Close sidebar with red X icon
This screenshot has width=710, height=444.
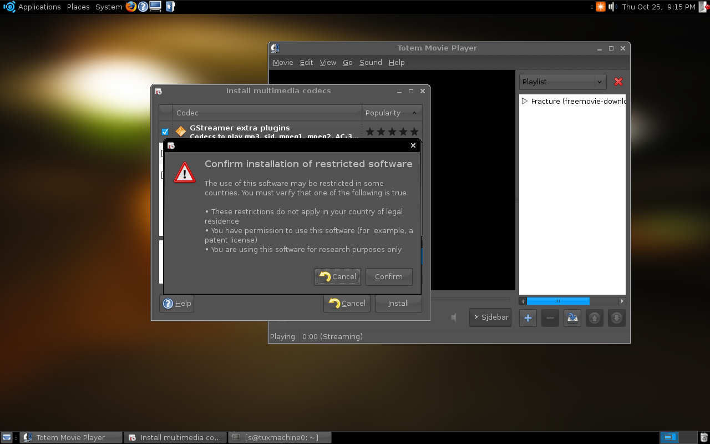tap(618, 82)
